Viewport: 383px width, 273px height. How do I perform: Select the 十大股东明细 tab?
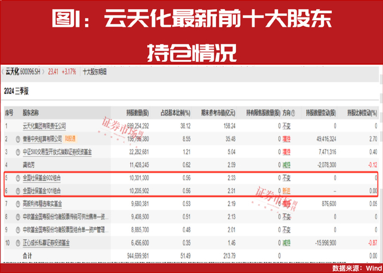pos(95,72)
